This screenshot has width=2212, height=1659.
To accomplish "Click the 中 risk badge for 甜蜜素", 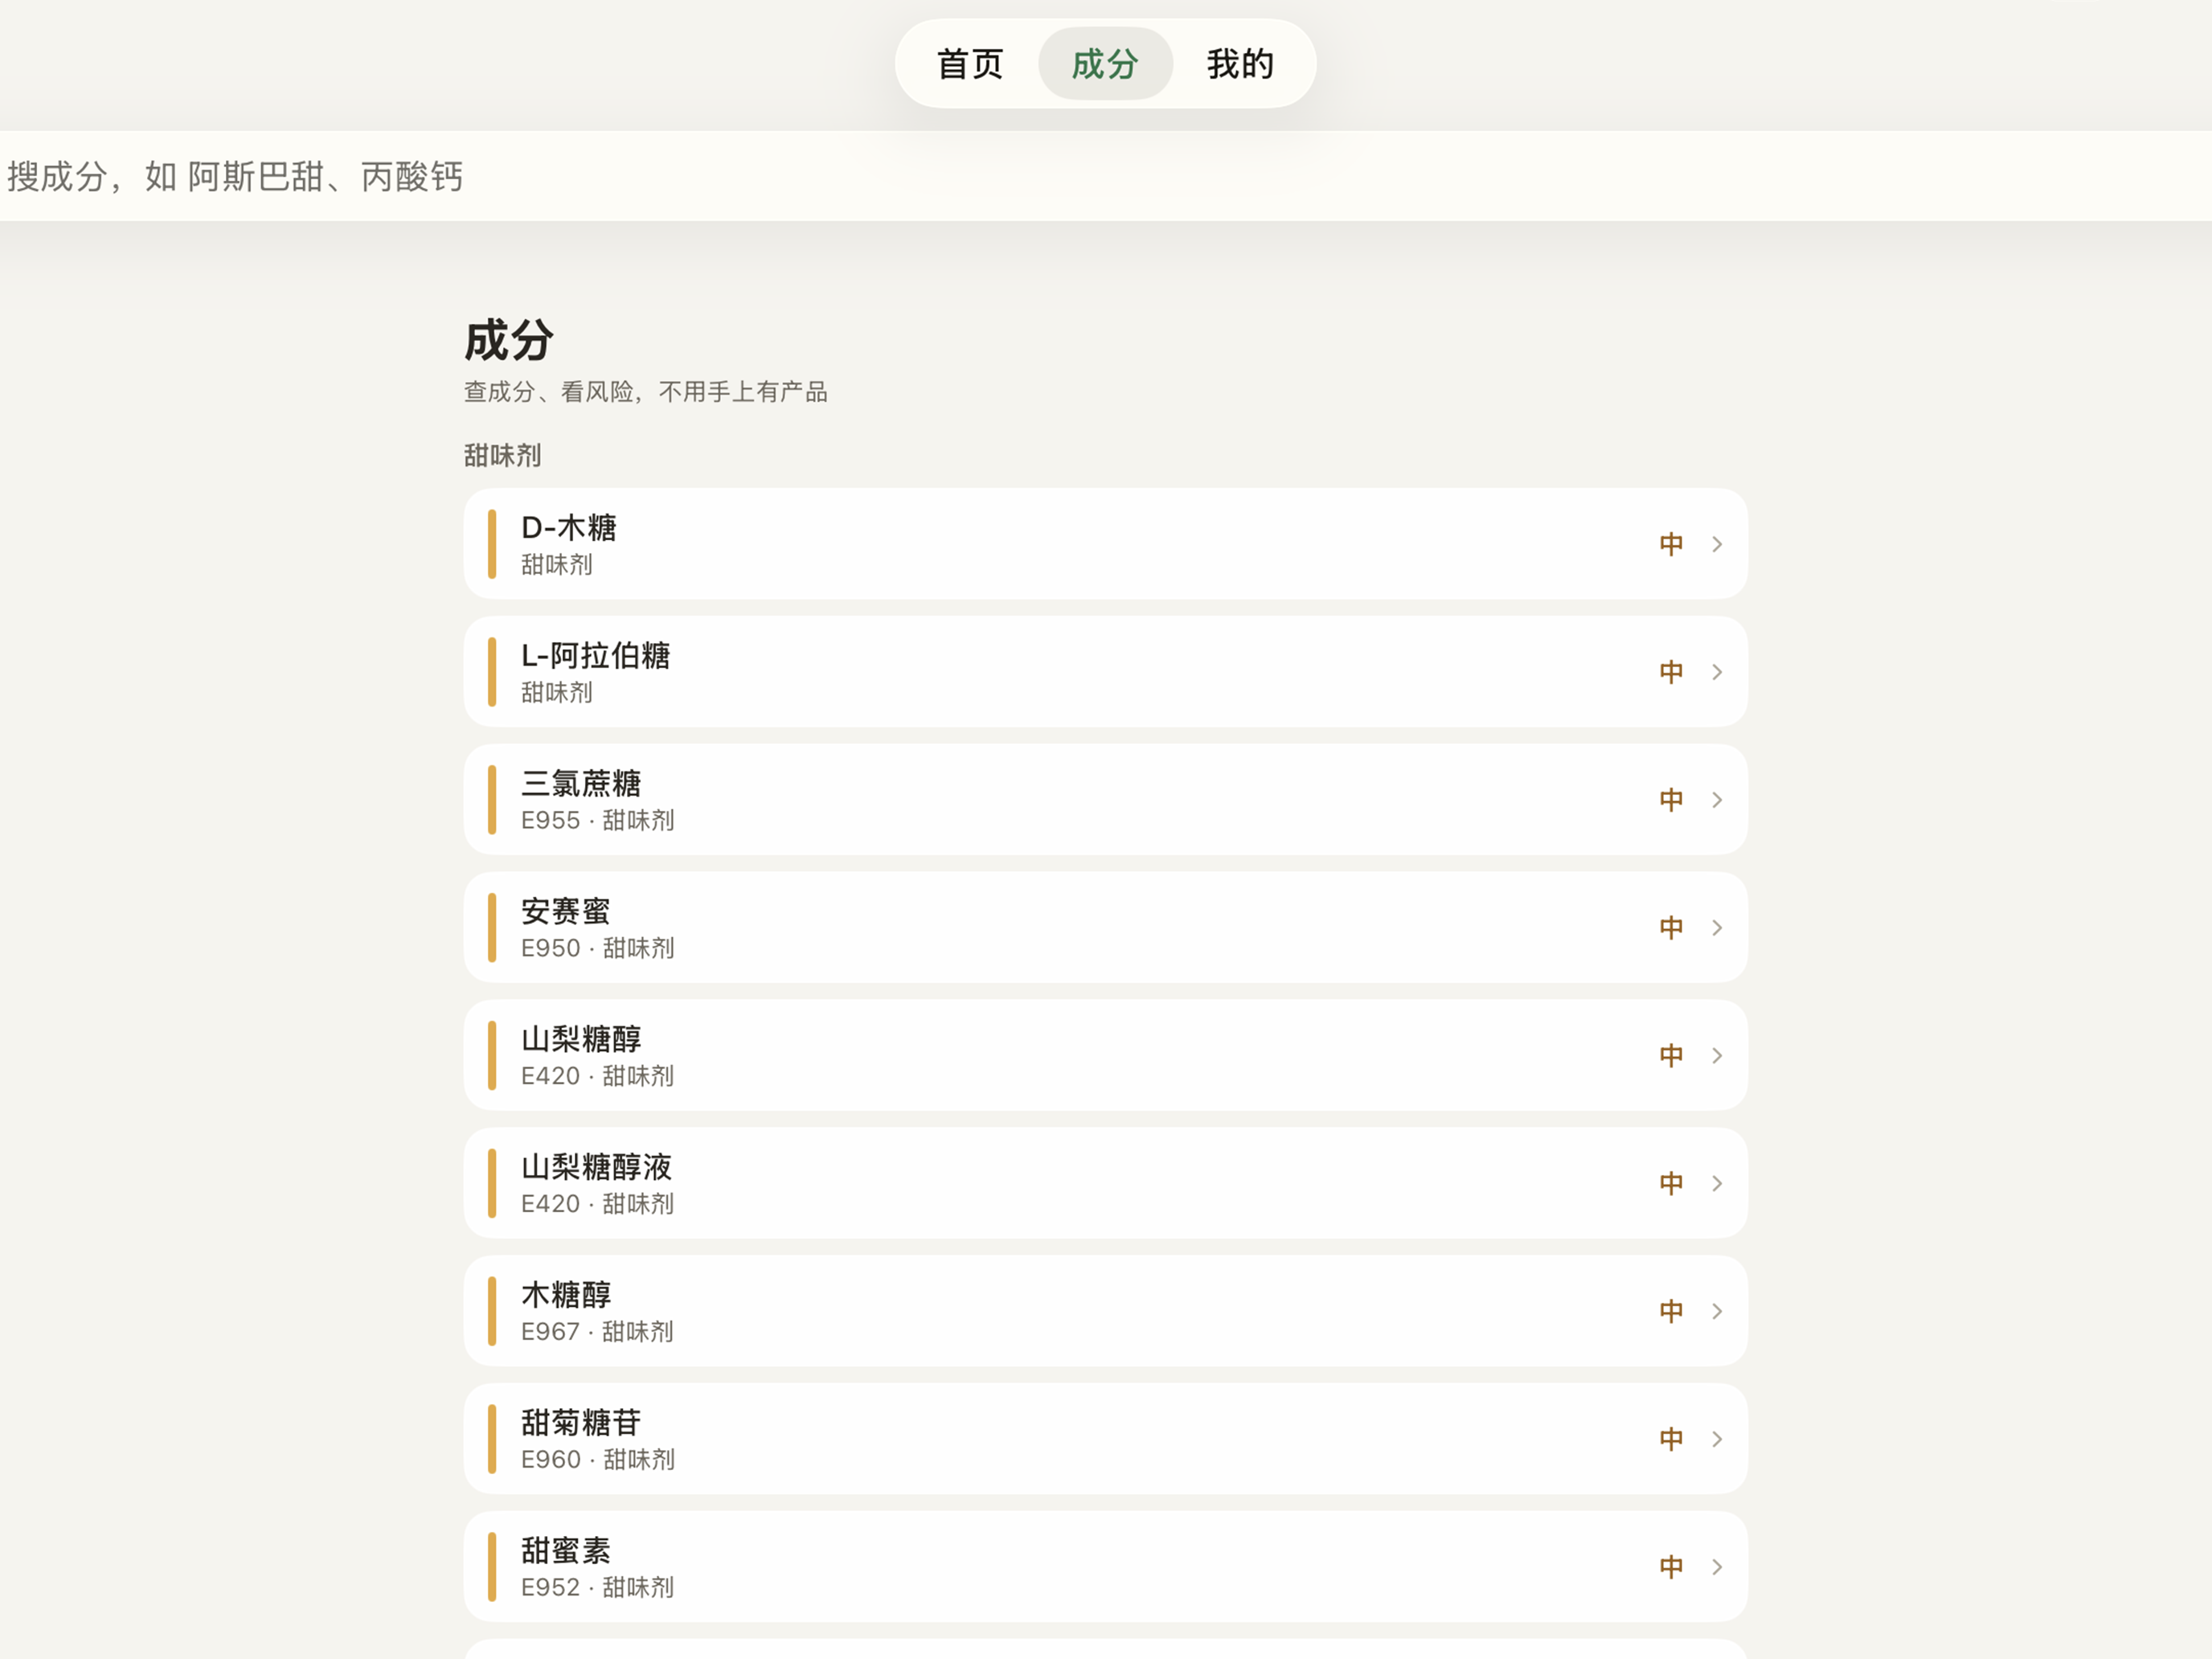I will 1671,1567.
